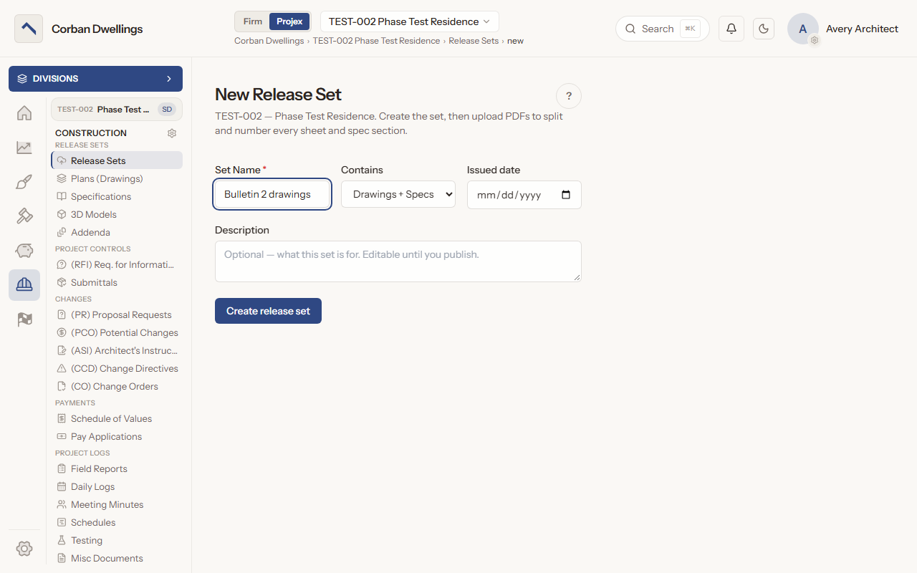Viewport: 917px width, 573px height.
Task: Toggle dark mode moon icon
Action: (x=764, y=29)
